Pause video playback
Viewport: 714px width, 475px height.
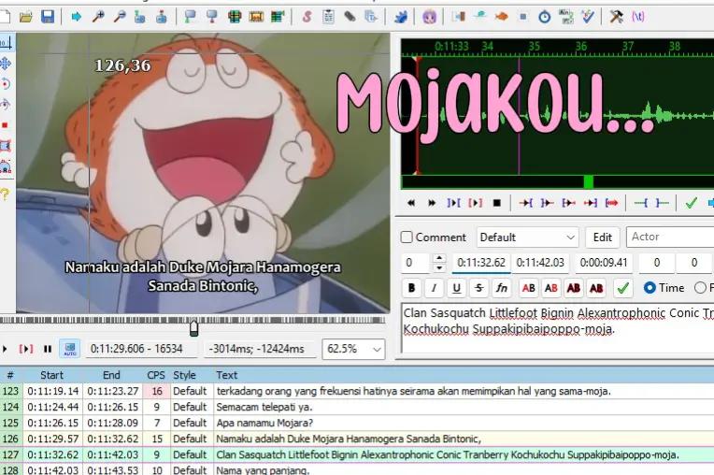click(x=48, y=349)
